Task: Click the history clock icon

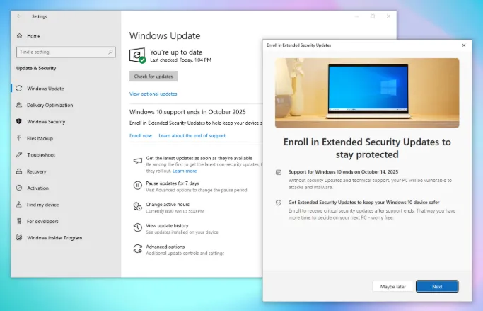Action: click(x=138, y=227)
